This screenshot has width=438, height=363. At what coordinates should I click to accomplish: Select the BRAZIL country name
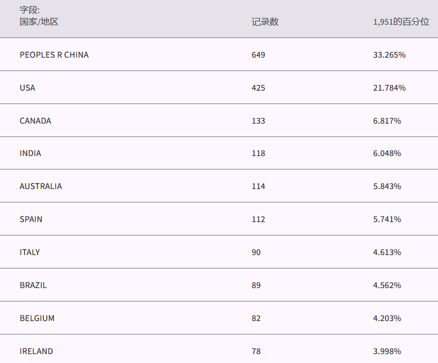[33, 285]
